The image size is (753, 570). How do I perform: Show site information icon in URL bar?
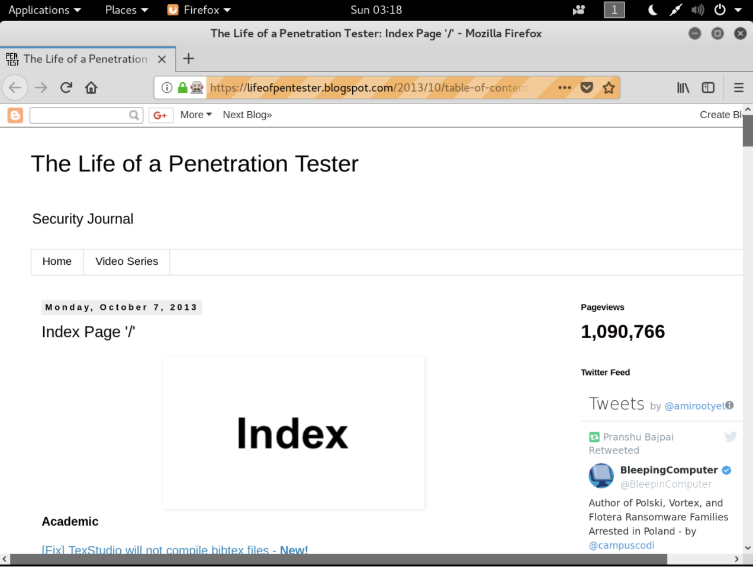click(x=167, y=88)
